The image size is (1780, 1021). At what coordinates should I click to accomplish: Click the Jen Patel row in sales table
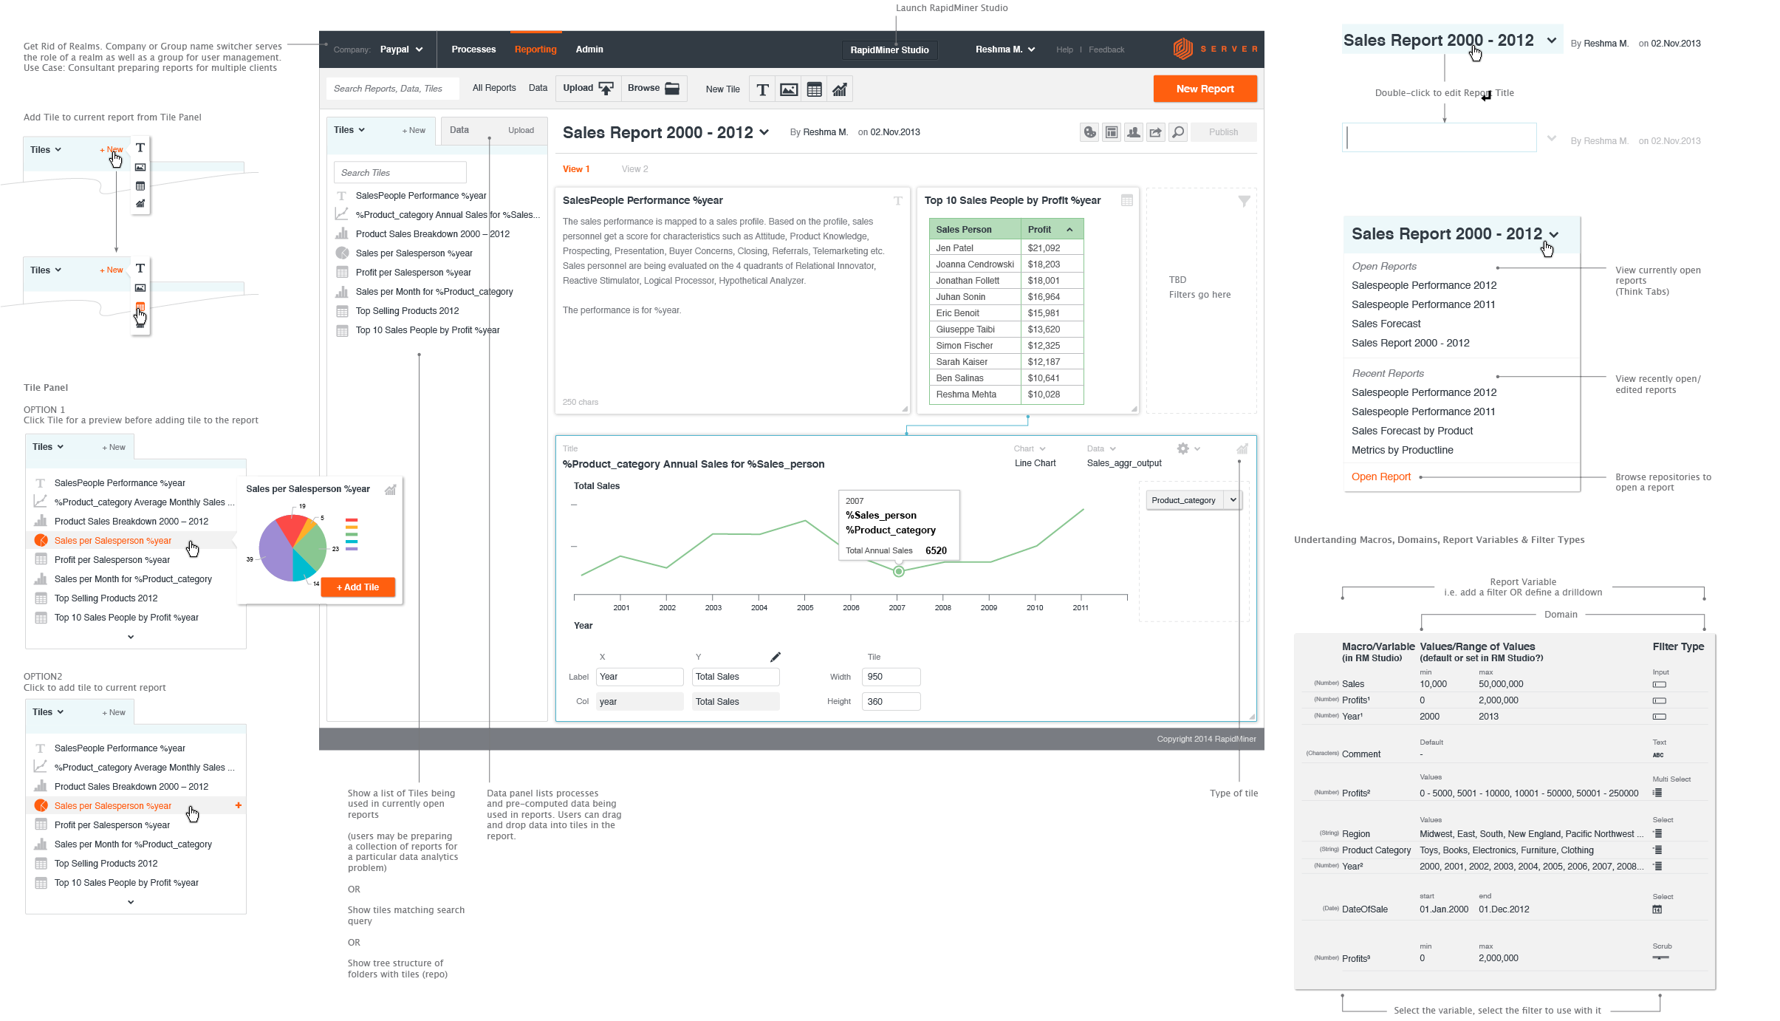1006,248
